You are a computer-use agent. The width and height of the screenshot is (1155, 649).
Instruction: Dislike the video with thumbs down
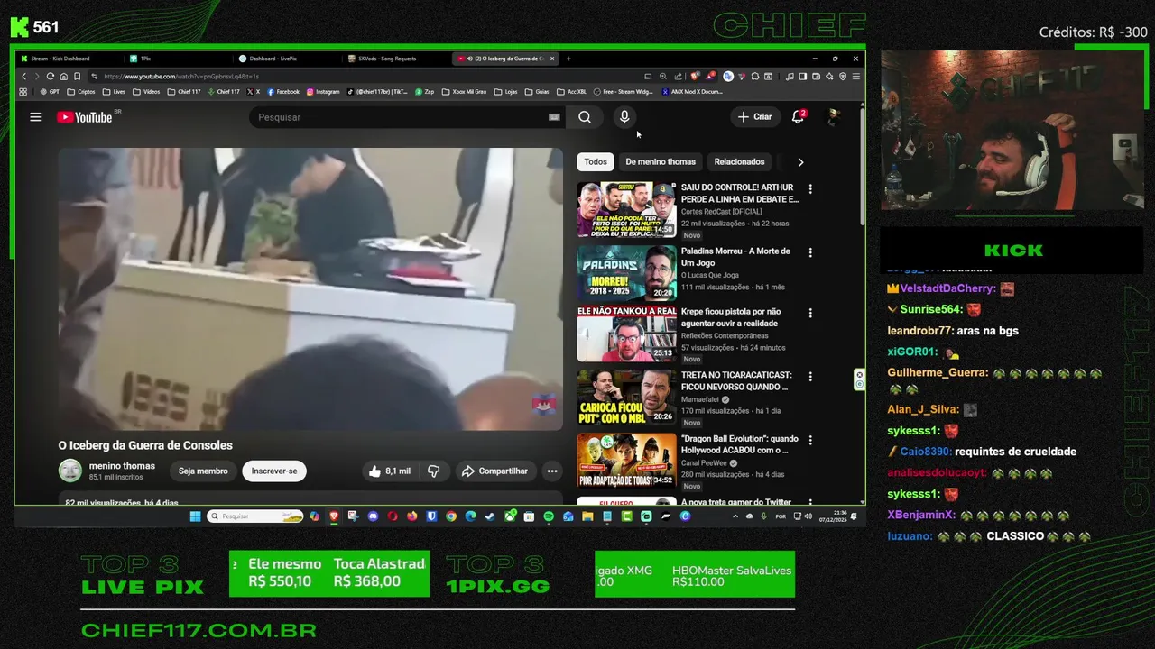[433, 471]
